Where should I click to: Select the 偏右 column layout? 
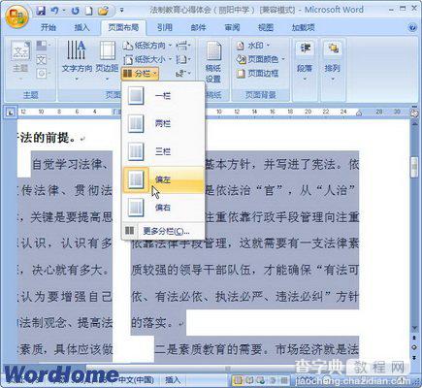pos(163,208)
